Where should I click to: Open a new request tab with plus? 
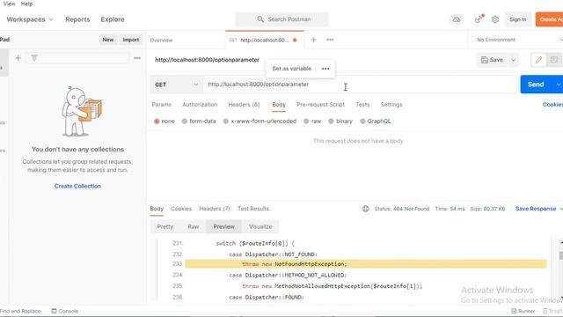tap(313, 40)
